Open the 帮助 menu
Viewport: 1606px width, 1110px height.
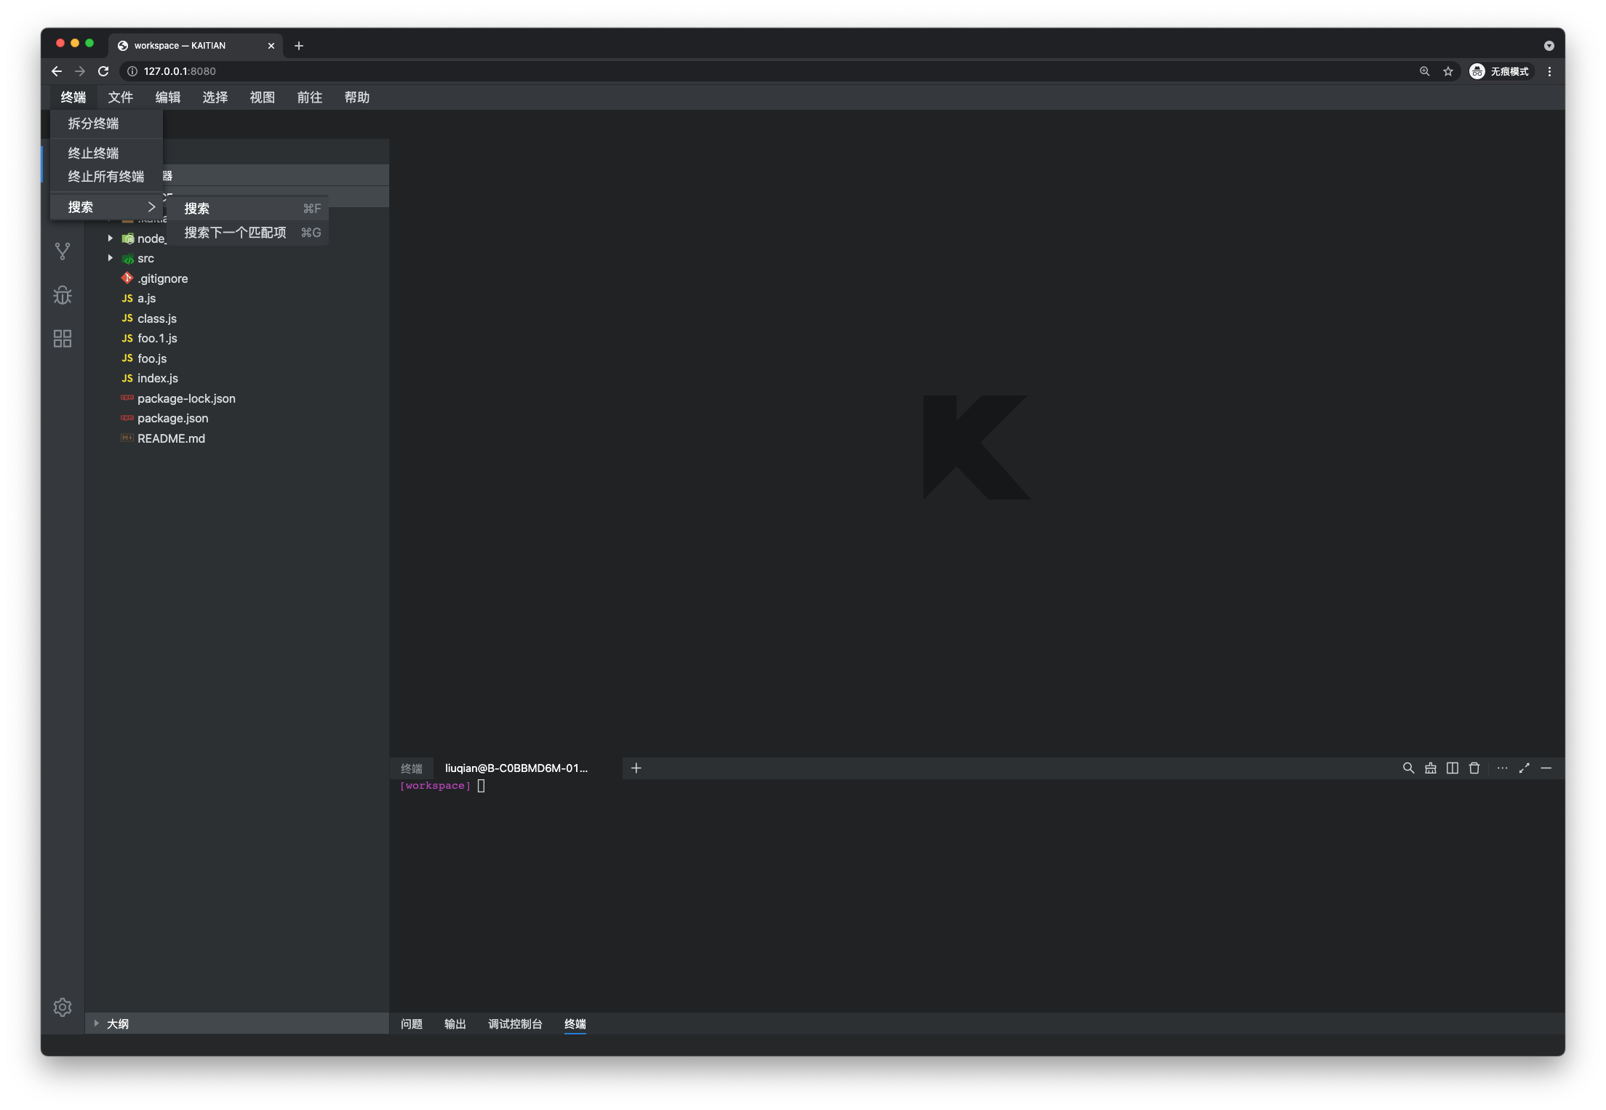[x=357, y=97]
